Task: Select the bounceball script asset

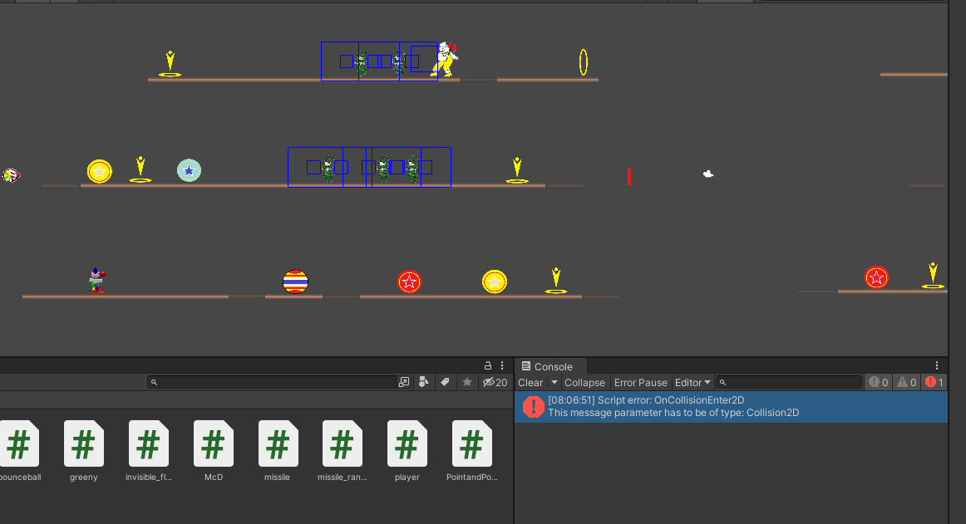Action: pyautogui.click(x=19, y=452)
